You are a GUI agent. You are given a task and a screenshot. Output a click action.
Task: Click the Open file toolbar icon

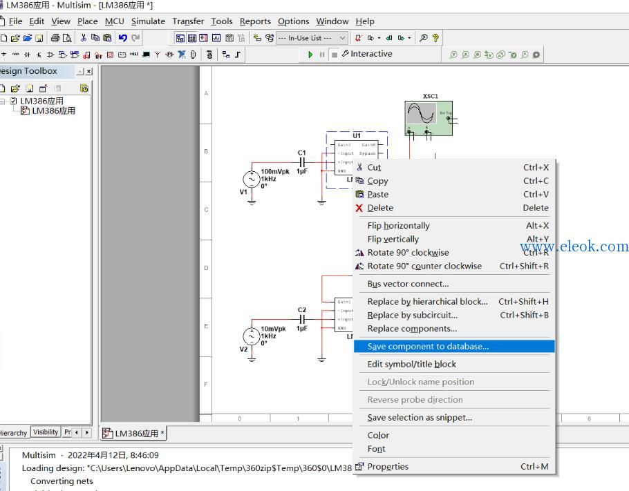tap(15, 38)
